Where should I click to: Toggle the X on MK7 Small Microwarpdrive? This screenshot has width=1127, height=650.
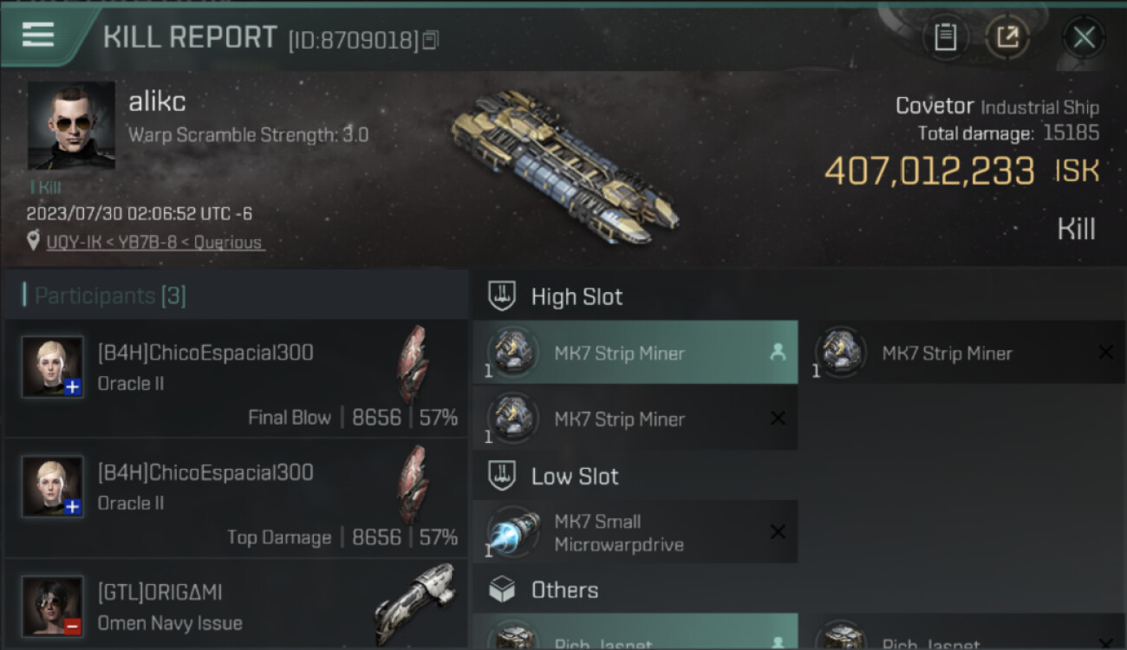778,532
